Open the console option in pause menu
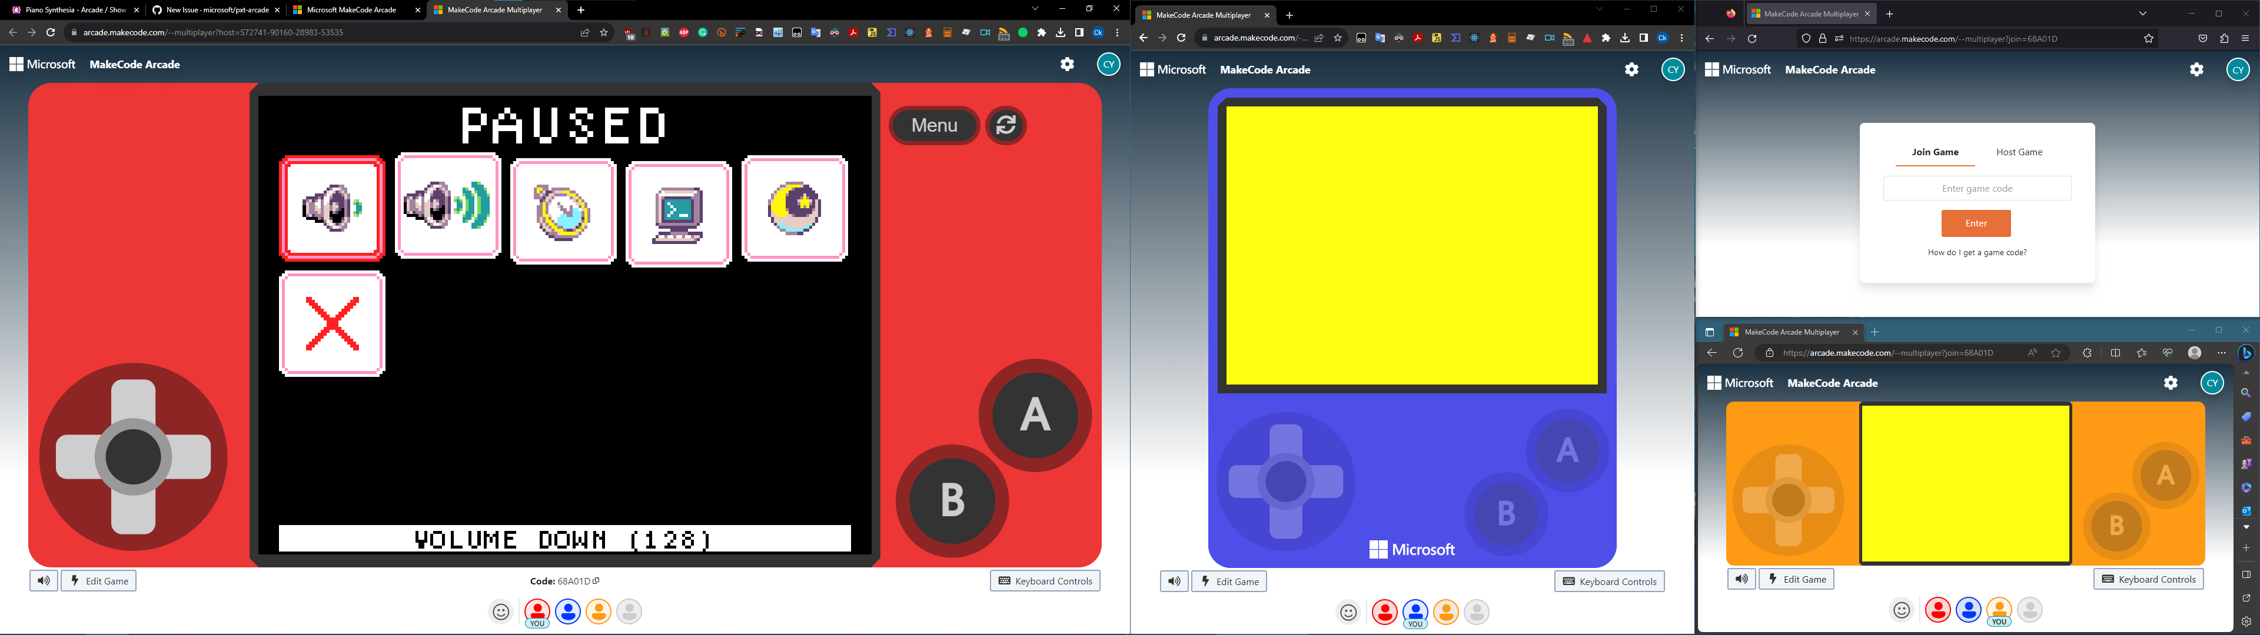This screenshot has height=635, width=2260. pos(679,210)
